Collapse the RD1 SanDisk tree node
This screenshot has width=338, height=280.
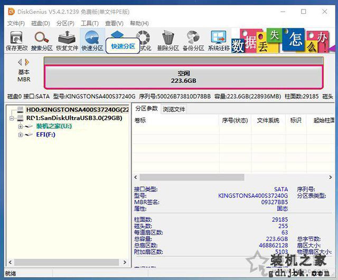12,118
